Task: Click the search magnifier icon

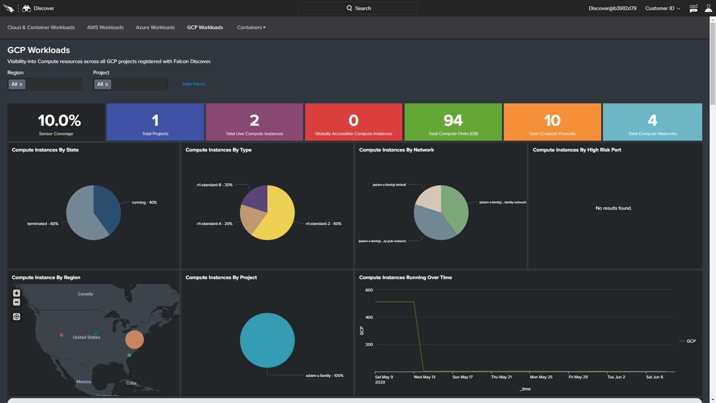Action: pos(349,8)
